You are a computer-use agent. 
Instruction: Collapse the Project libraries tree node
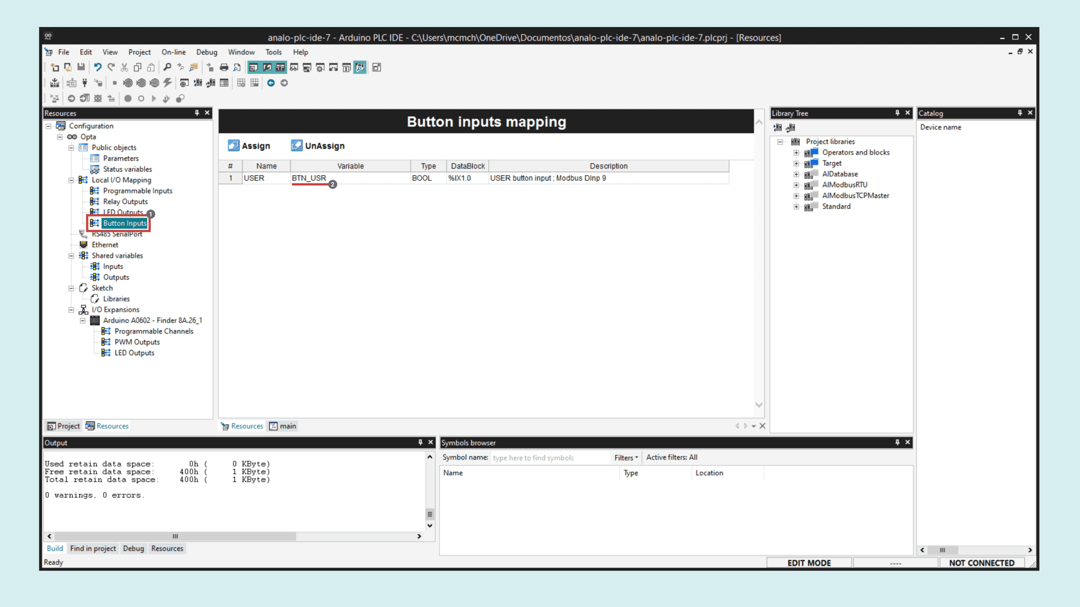[780, 142]
